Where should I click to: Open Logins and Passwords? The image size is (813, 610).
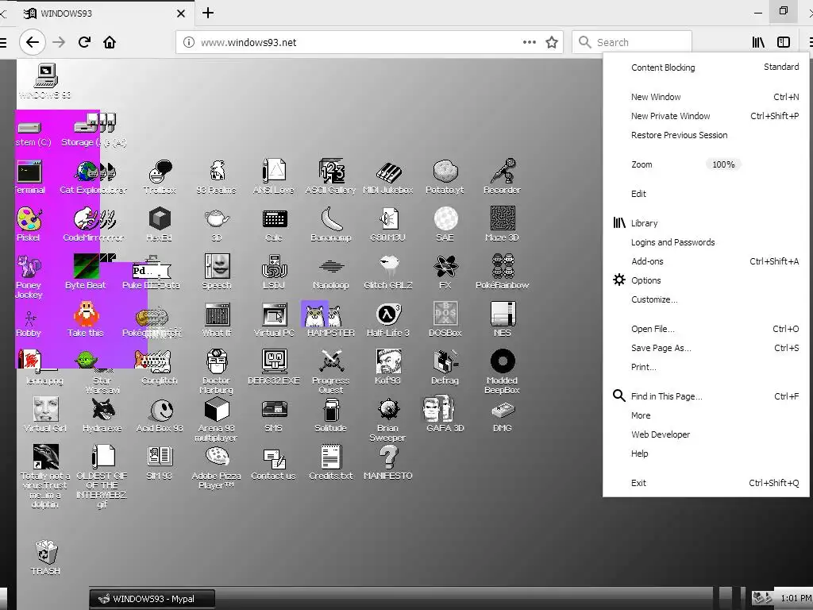pos(706,242)
